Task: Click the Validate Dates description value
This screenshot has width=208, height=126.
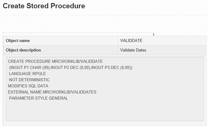Action: tap(133, 50)
